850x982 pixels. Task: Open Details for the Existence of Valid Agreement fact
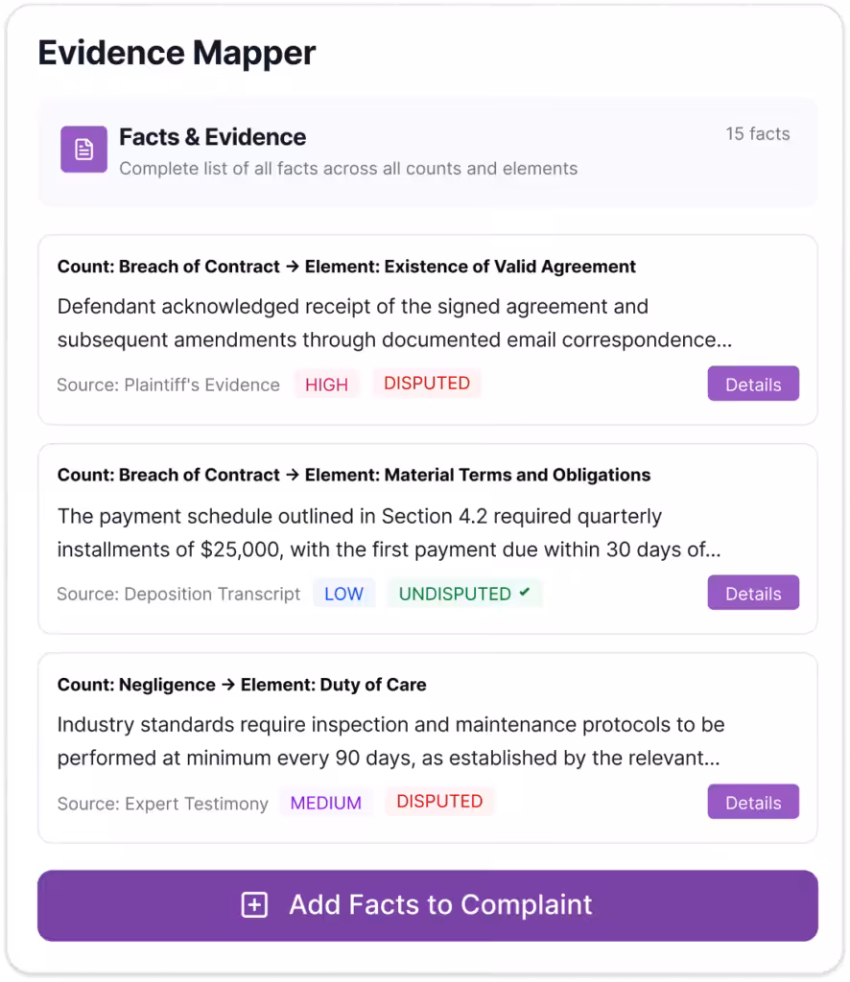752,384
